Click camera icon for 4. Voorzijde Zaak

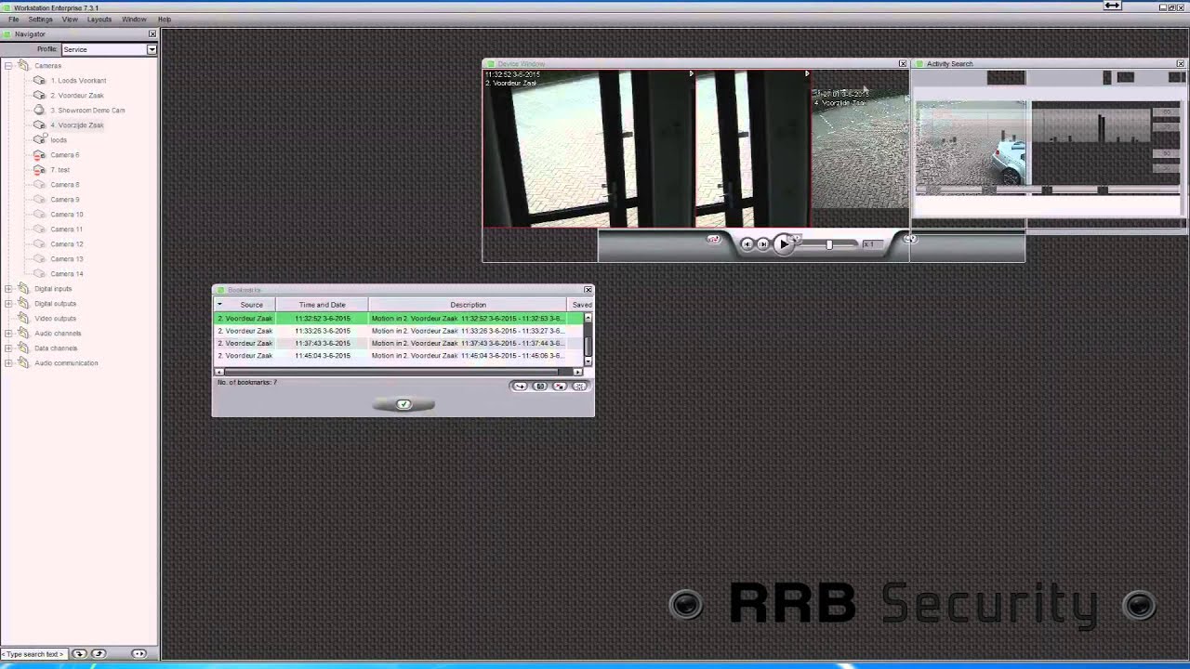pyautogui.click(x=39, y=125)
